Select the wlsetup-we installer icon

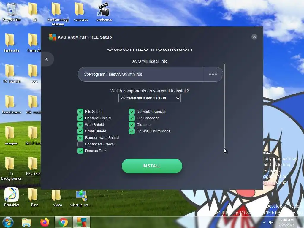(81, 198)
